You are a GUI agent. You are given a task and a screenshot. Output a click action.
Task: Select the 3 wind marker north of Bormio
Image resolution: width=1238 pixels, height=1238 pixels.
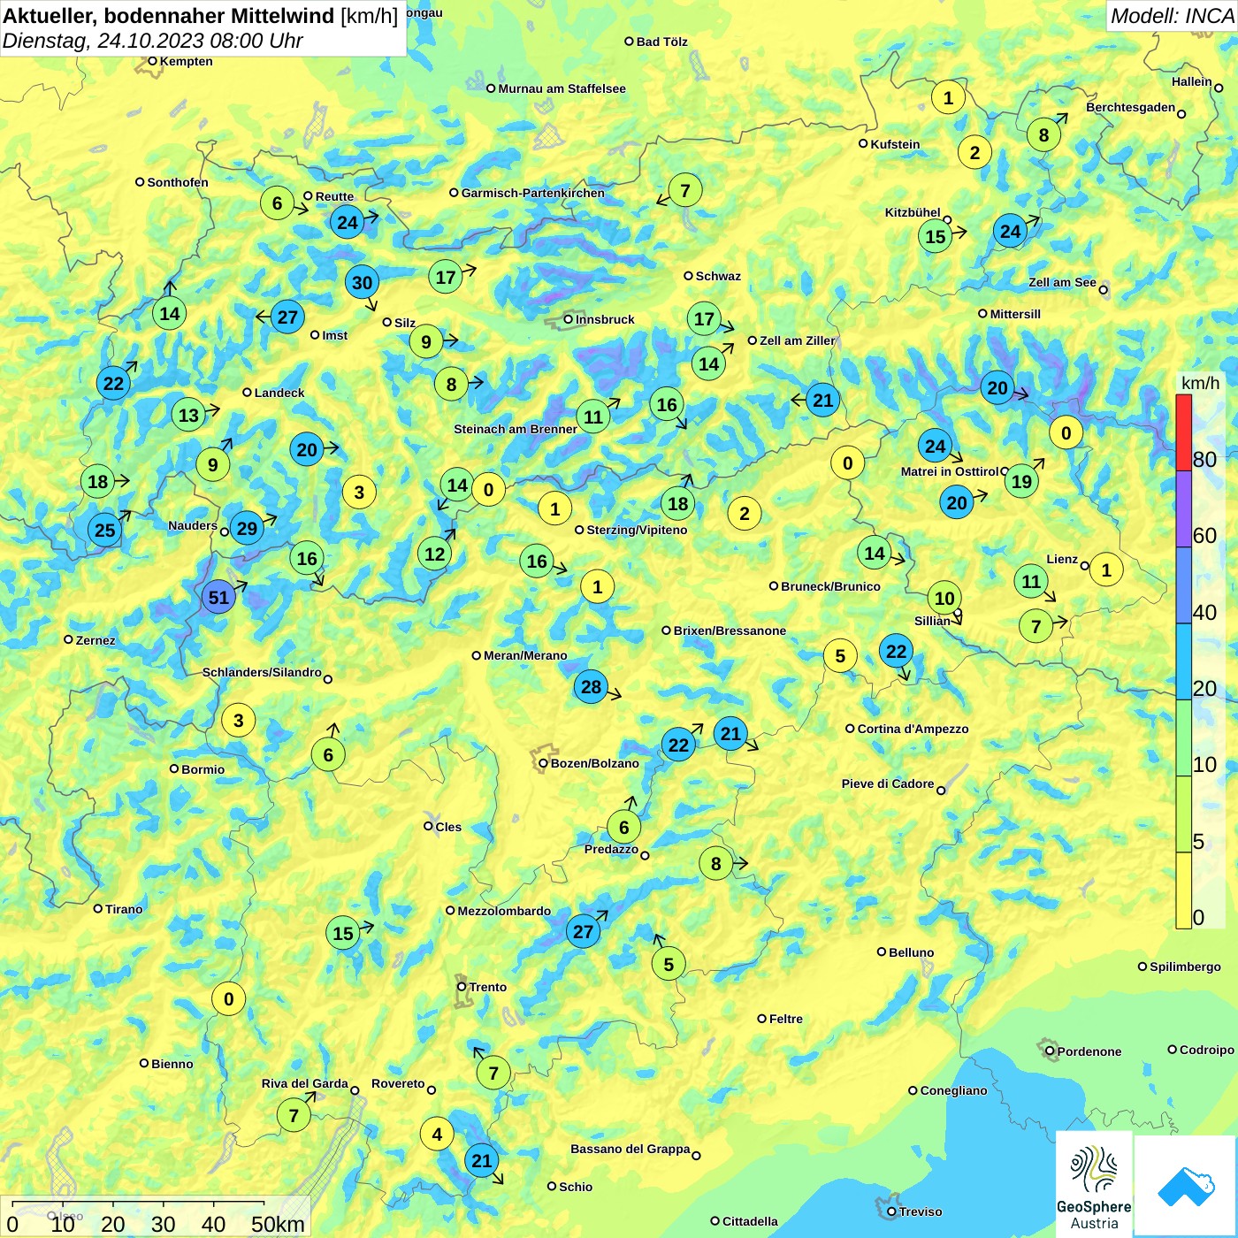(238, 721)
